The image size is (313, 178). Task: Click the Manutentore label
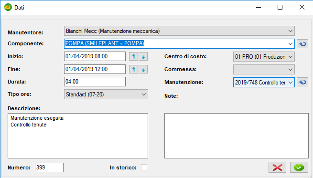click(25, 32)
